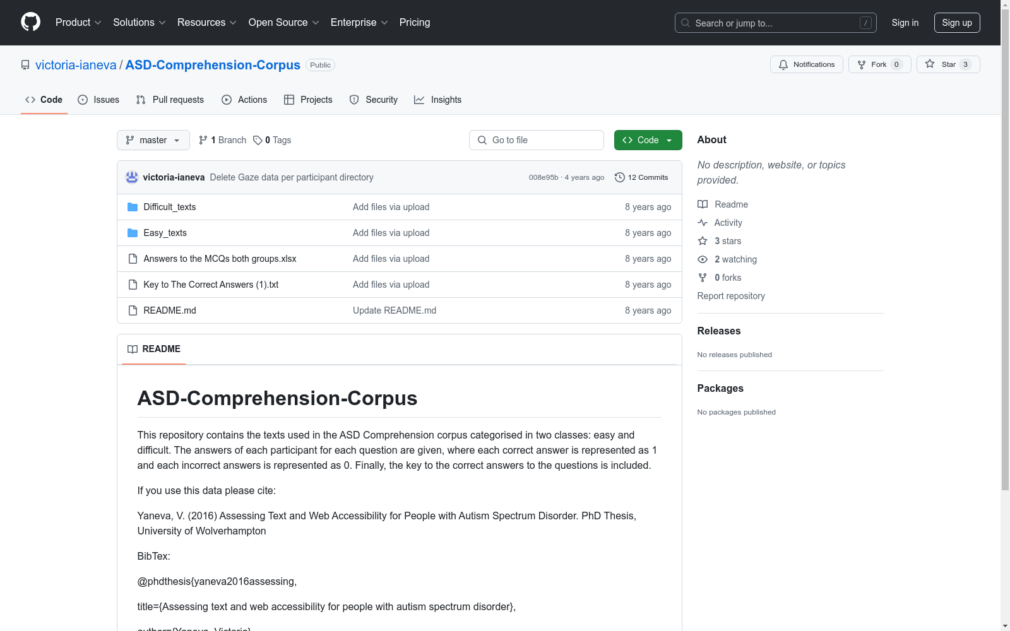View the 12 Commits history

click(x=641, y=177)
